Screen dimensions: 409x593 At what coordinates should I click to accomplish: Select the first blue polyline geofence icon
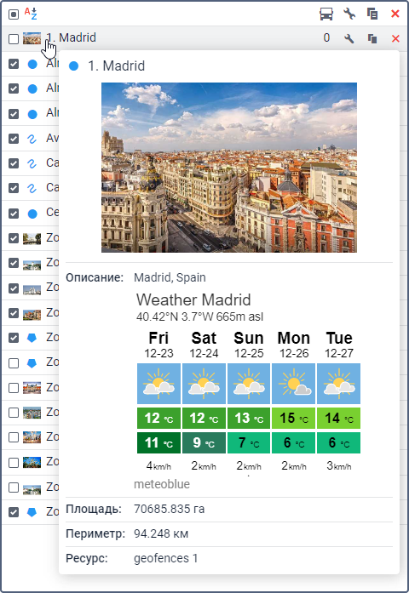click(32, 139)
